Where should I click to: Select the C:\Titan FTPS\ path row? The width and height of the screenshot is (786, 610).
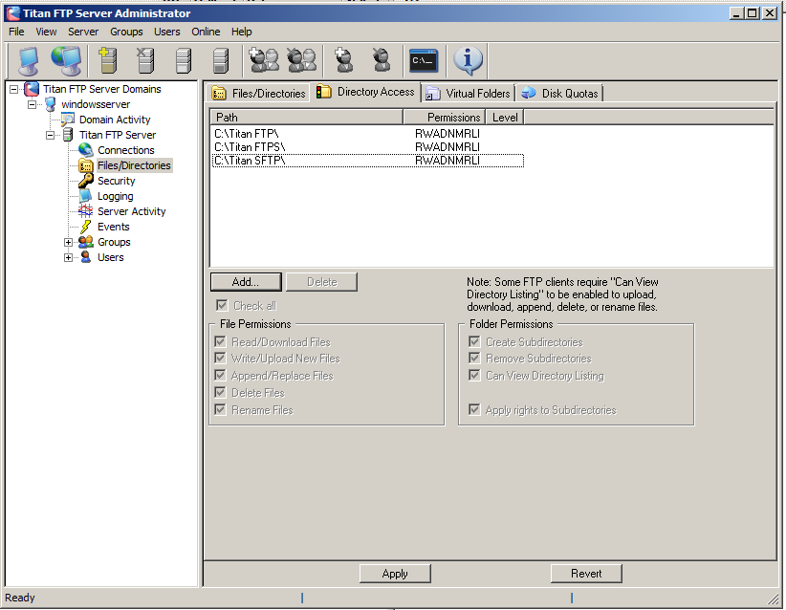coord(368,147)
